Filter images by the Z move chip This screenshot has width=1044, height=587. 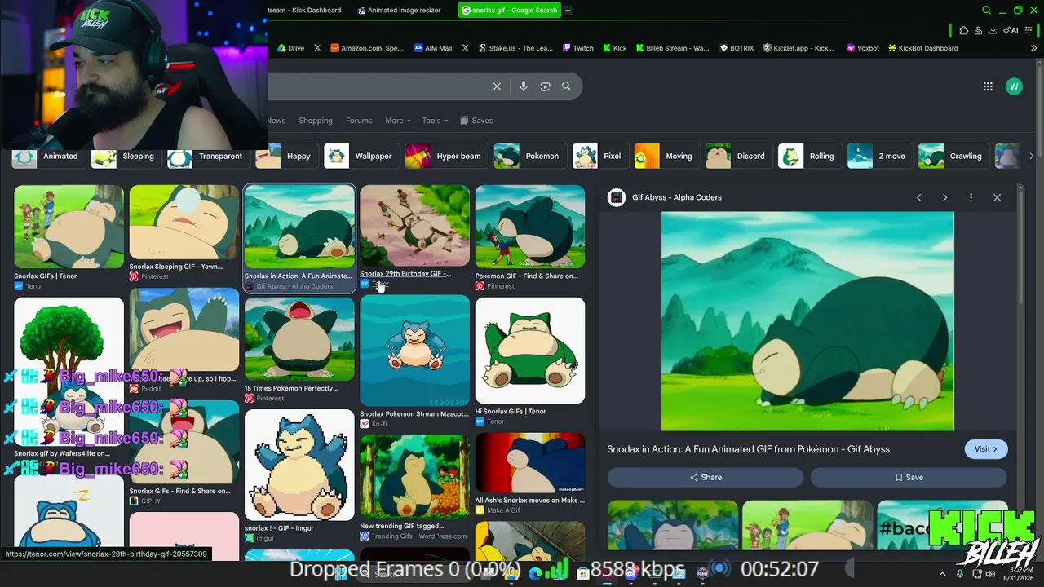(879, 156)
